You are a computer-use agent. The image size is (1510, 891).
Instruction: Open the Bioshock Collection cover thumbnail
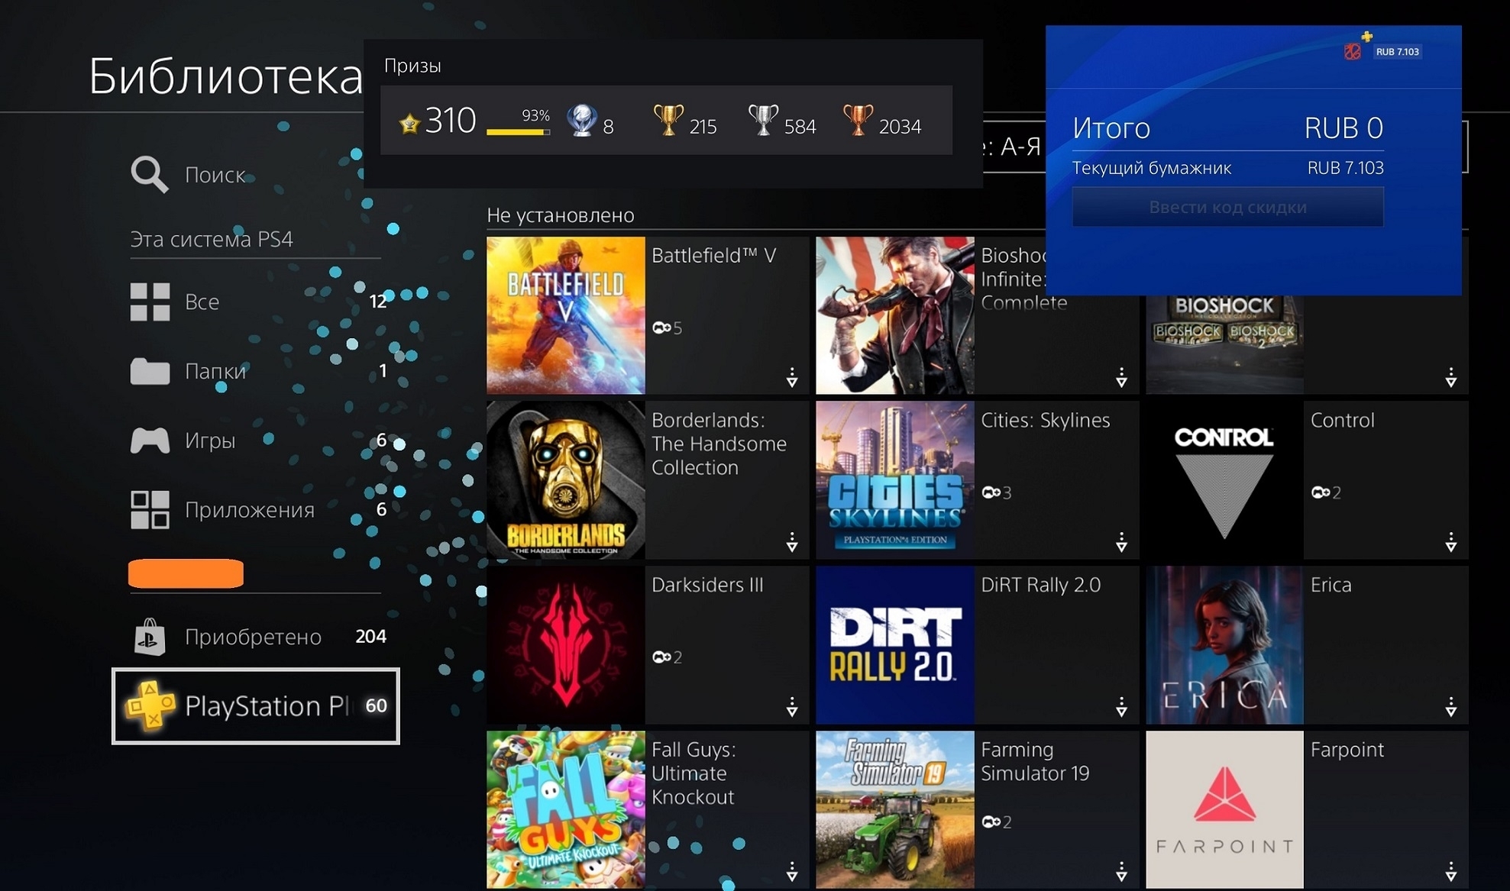tap(1224, 344)
